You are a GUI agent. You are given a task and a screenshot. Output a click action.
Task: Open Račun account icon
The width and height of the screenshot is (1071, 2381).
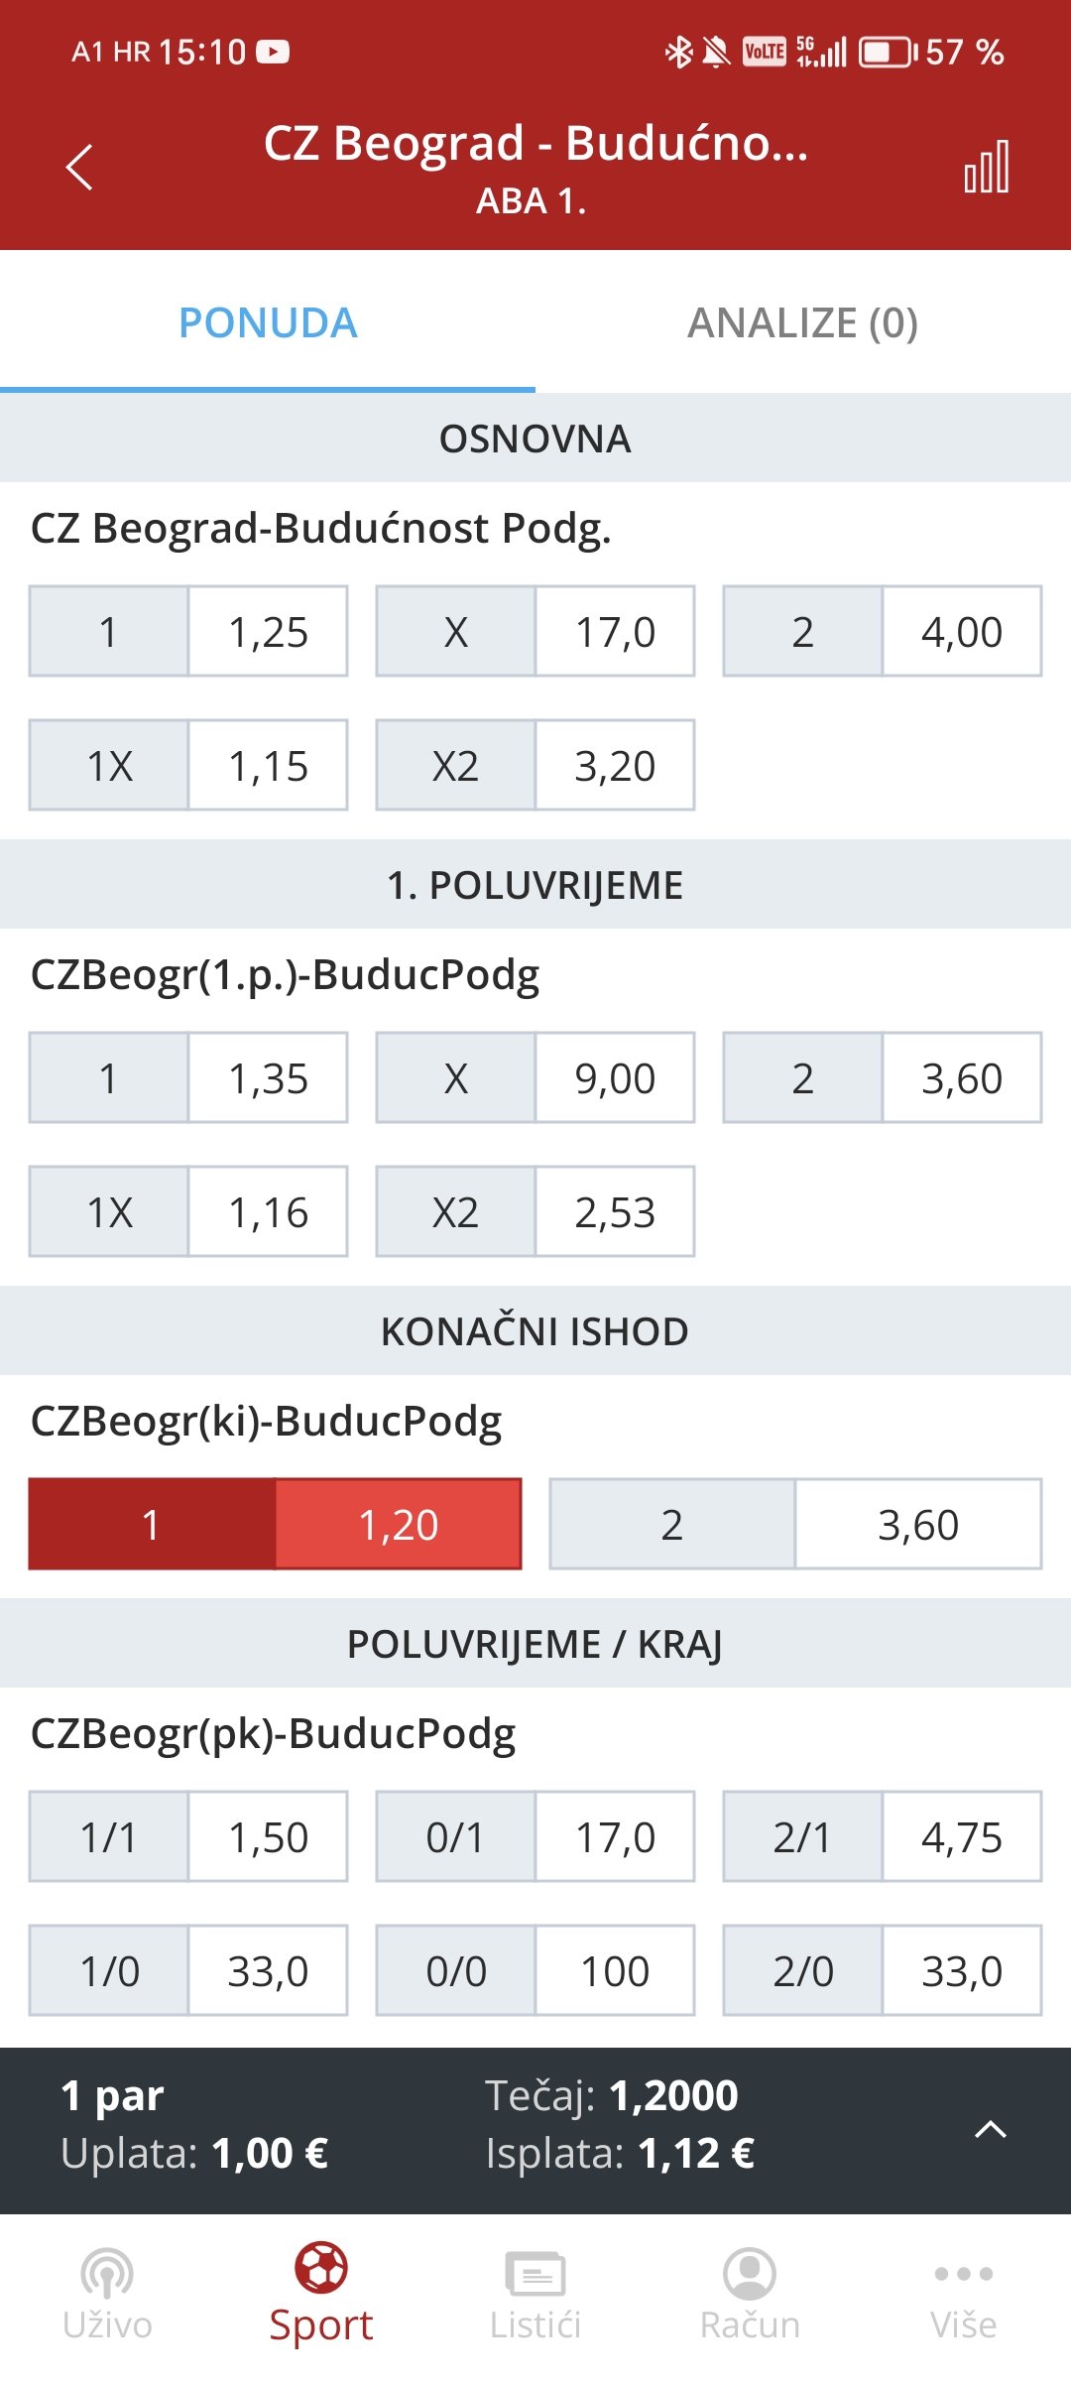750,2273
